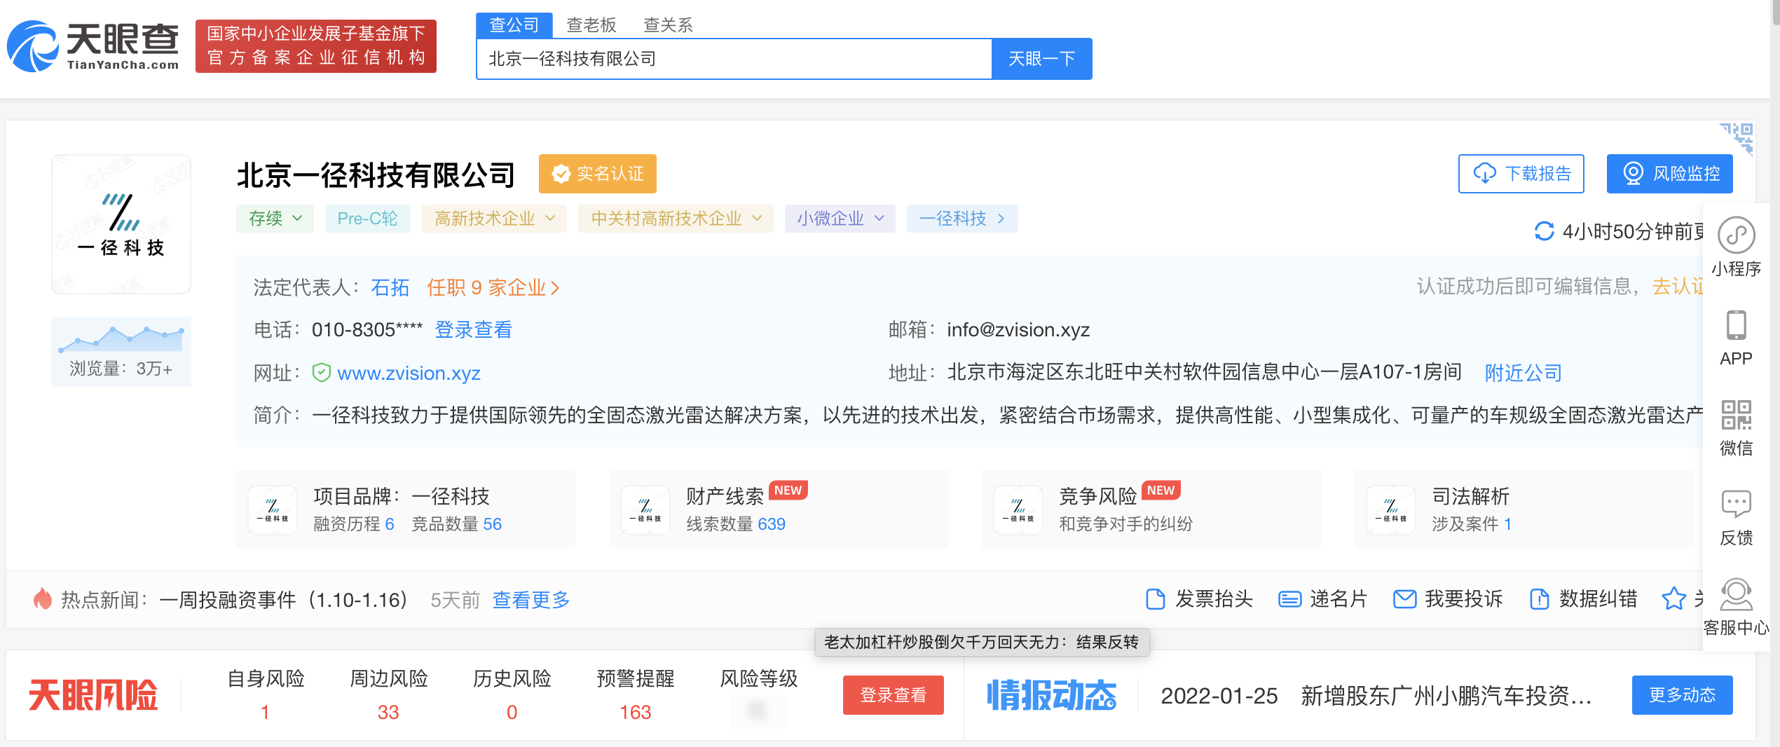Click the company search input field

734,59
